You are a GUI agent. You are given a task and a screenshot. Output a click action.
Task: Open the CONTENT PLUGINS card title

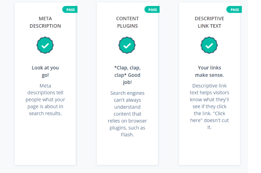(127, 22)
